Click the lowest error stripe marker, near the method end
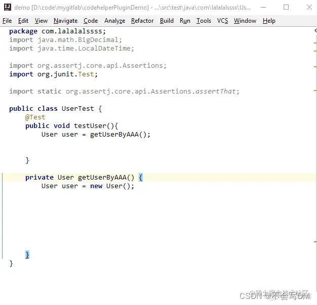Screen dimensions: 317x305 [x=315, y=242]
